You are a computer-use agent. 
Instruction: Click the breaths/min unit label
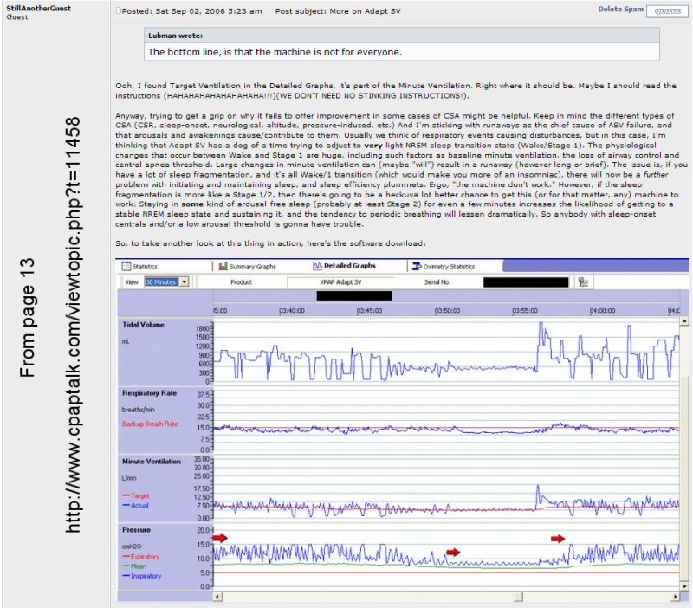[x=138, y=410]
